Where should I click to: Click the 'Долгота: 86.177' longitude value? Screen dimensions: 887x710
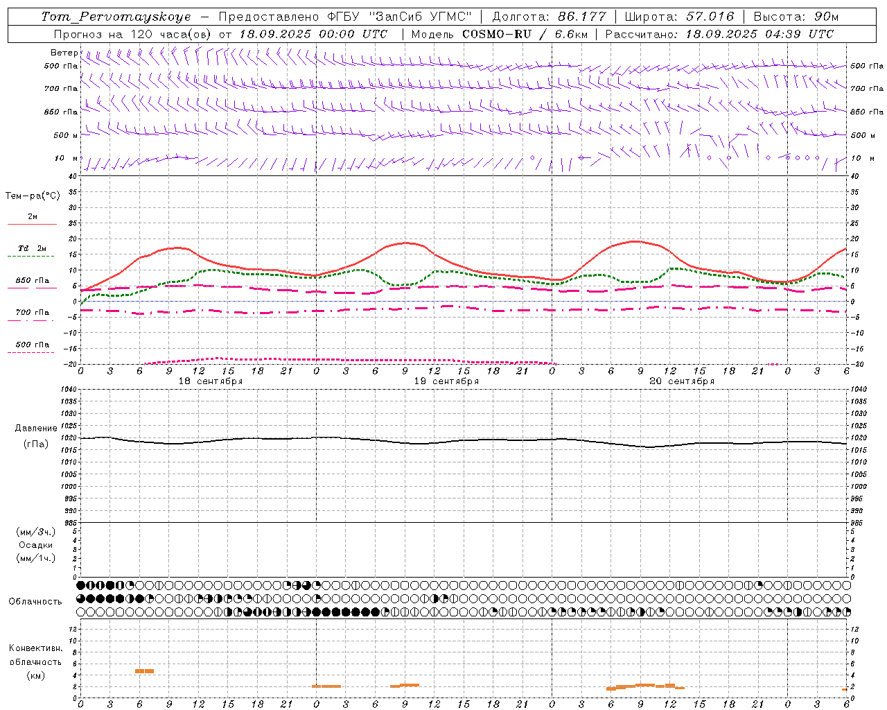coord(549,17)
